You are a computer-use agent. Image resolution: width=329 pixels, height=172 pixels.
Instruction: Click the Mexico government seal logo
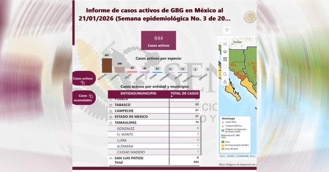point(250,18)
